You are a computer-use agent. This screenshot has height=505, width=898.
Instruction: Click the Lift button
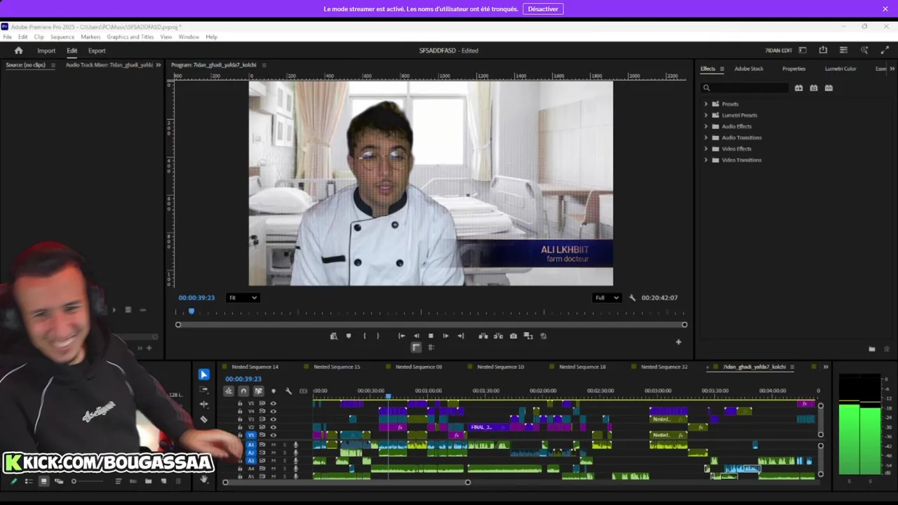tap(483, 336)
